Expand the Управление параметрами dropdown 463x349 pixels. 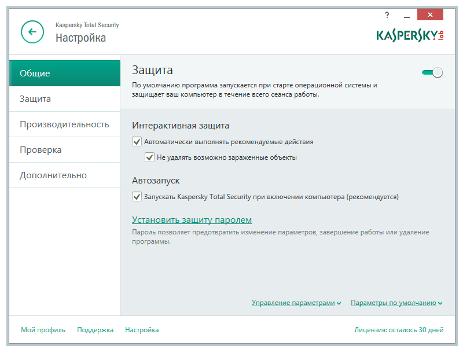296,303
